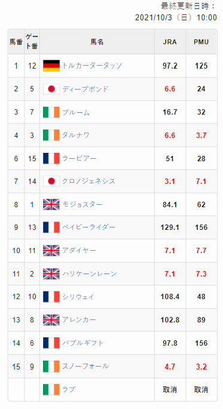Click the German flag beside トルカータータッソ
The image size is (223, 409).
coord(51,66)
